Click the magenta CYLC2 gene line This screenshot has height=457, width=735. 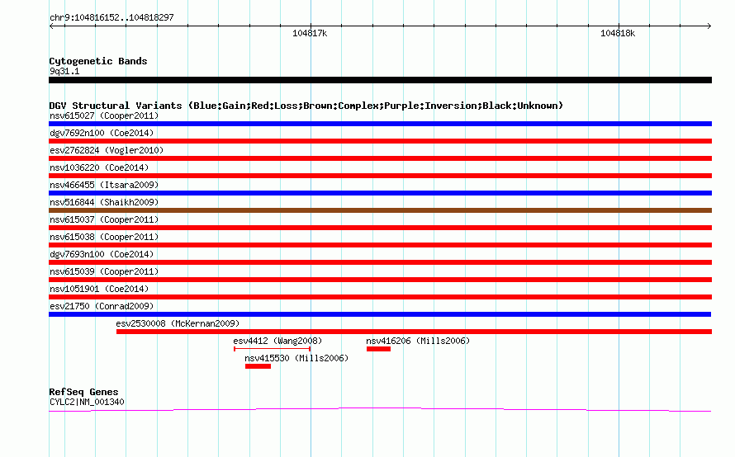coord(380,410)
